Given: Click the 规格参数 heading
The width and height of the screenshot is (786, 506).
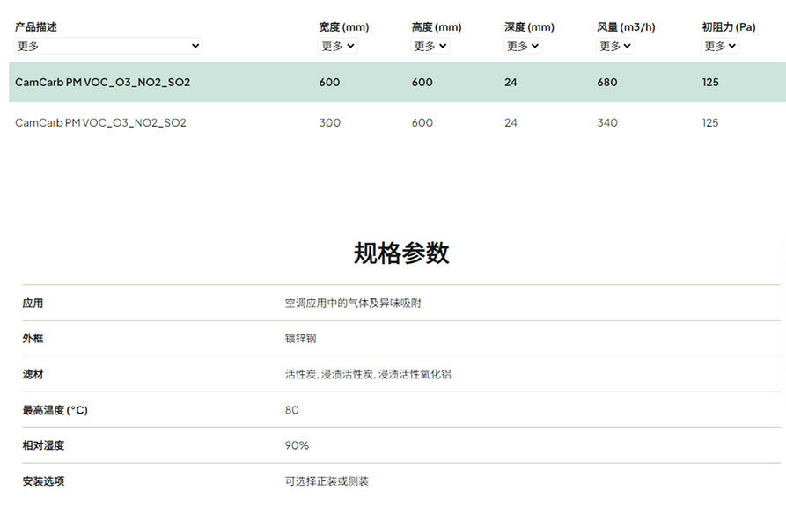Looking at the screenshot, I should (x=401, y=253).
